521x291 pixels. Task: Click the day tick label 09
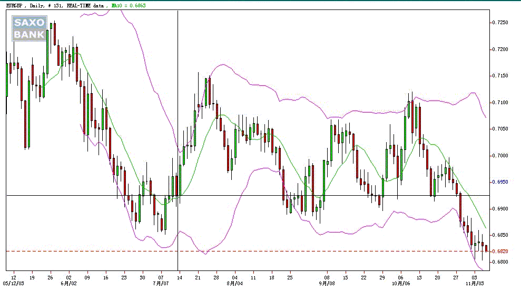pos(87,278)
